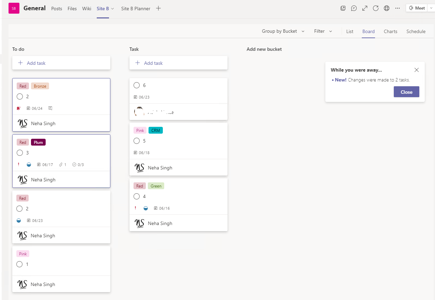Open the Meet options dropdown arrow

[x=432, y=8]
